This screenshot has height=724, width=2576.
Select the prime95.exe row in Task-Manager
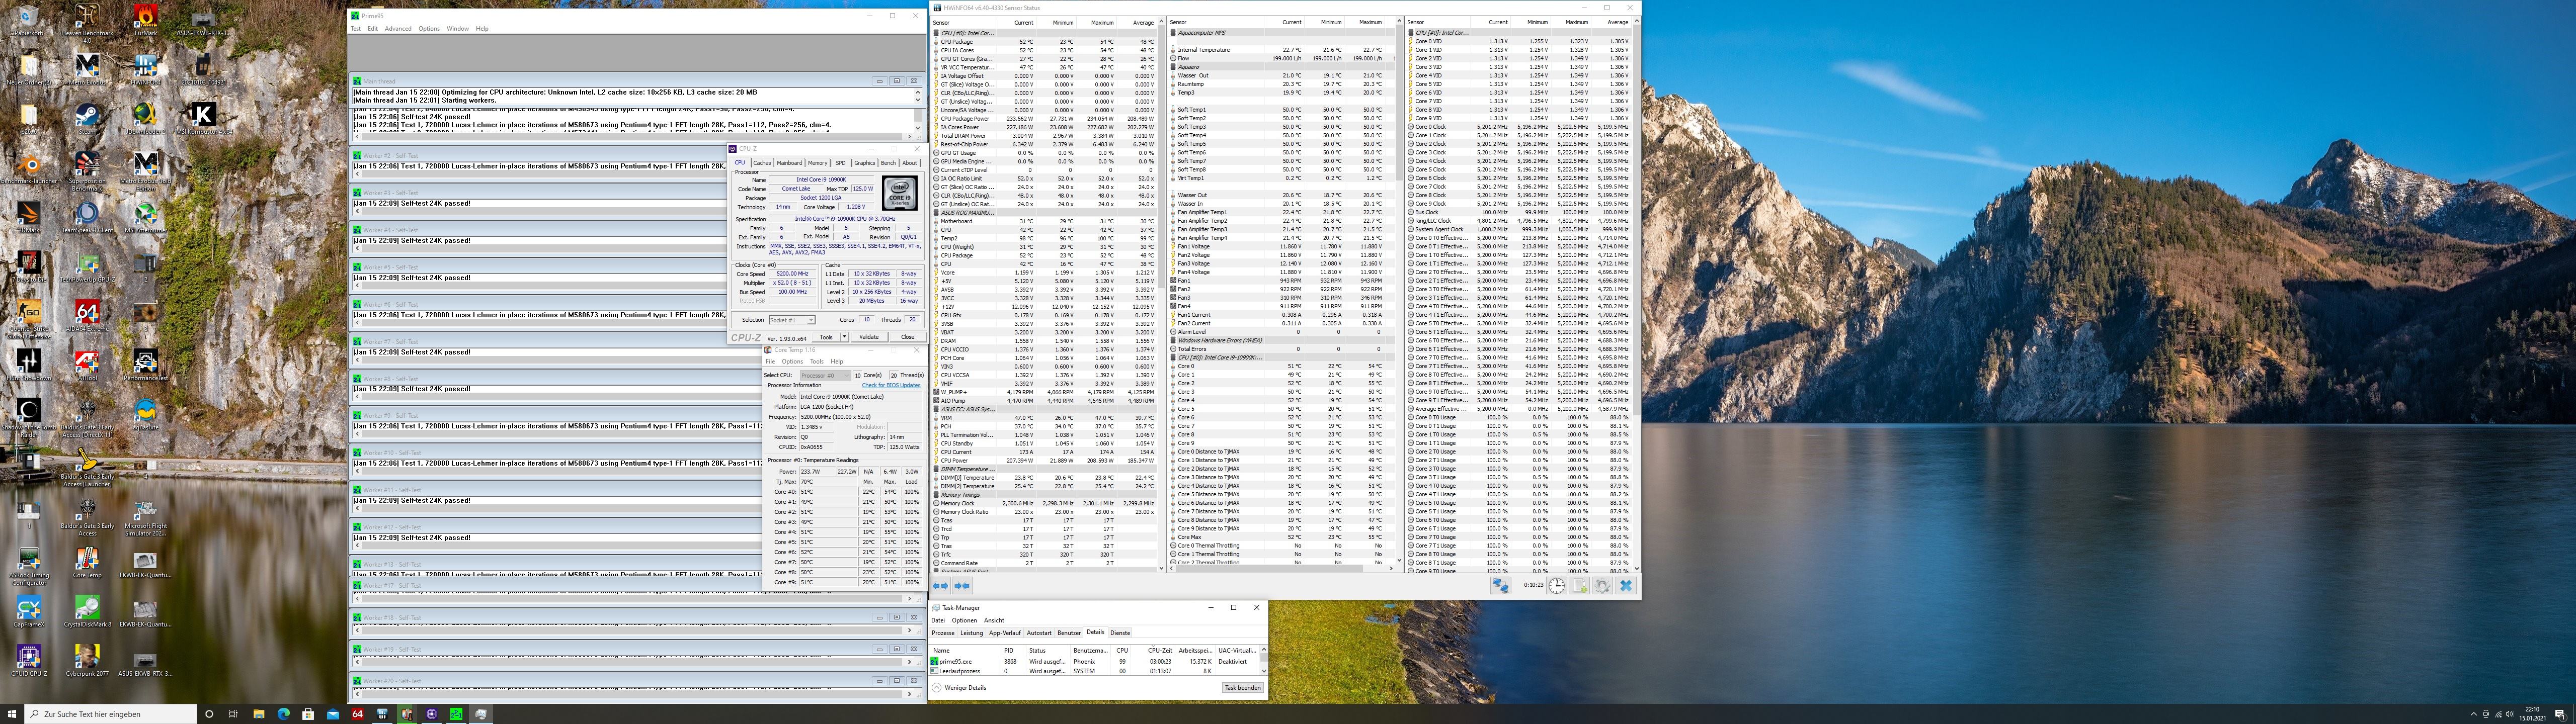tap(1095, 661)
